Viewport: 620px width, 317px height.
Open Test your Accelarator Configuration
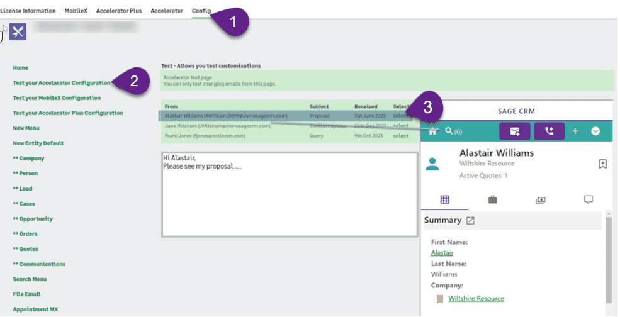(62, 82)
